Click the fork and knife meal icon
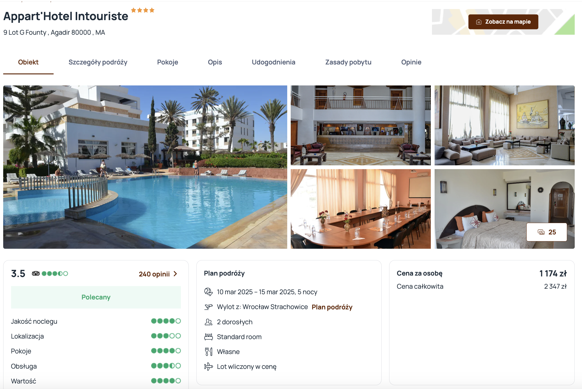 point(209,352)
